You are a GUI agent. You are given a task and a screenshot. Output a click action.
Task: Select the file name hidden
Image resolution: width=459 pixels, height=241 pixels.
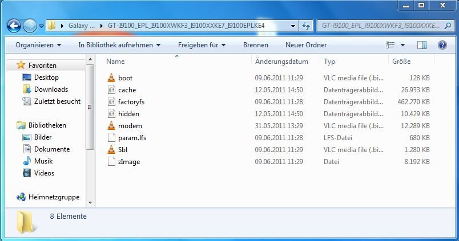pyautogui.click(x=128, y=114)
